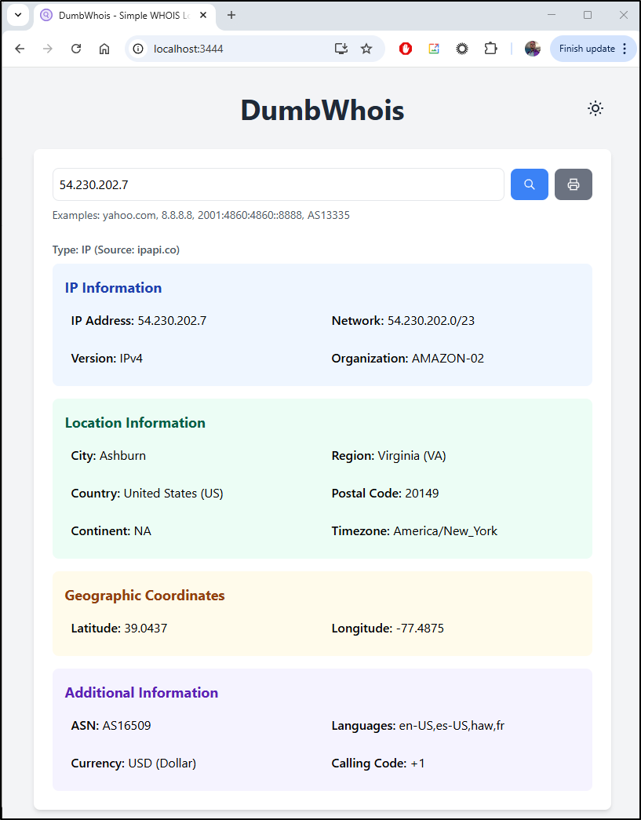Click the Continent NA value
The width and height of the screenshot is (641, 820).
tap(143, 530)
